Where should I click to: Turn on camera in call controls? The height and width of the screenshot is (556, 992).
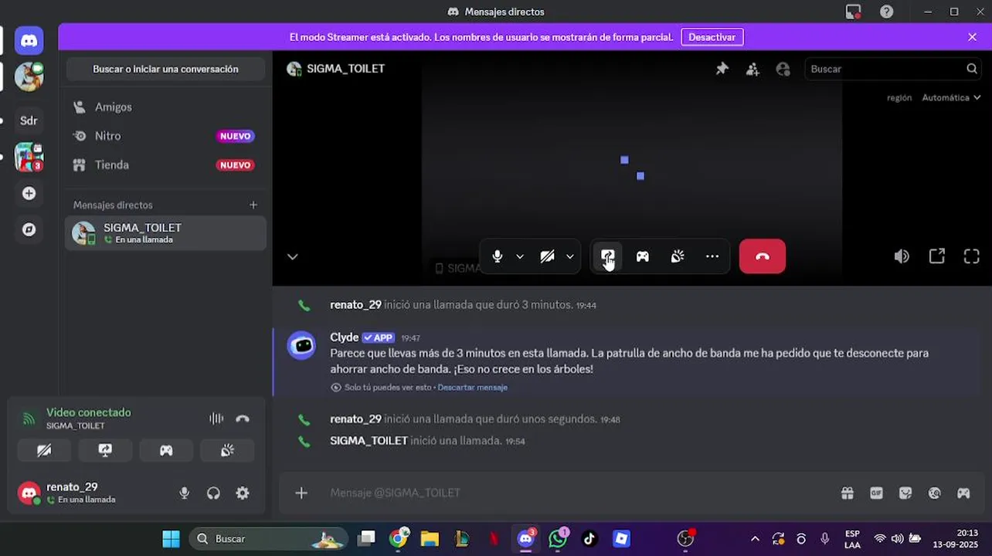(547, 256)
